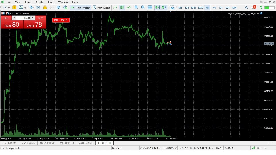The width and height of the screenshot is (276, 155).
Task: Switch to the NAS100ft,M5 chart tab
Action: [47, 143]
